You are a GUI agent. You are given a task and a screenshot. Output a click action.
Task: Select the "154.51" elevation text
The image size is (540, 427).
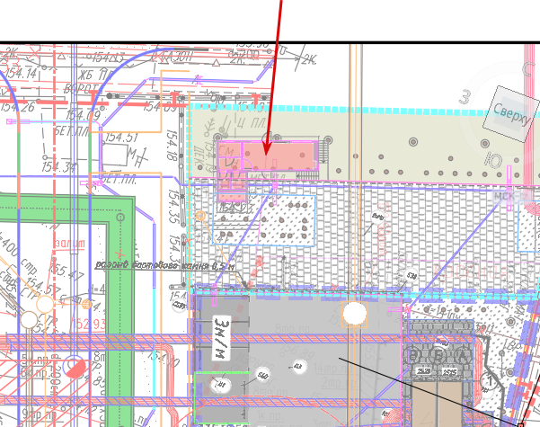coord(121,138)
